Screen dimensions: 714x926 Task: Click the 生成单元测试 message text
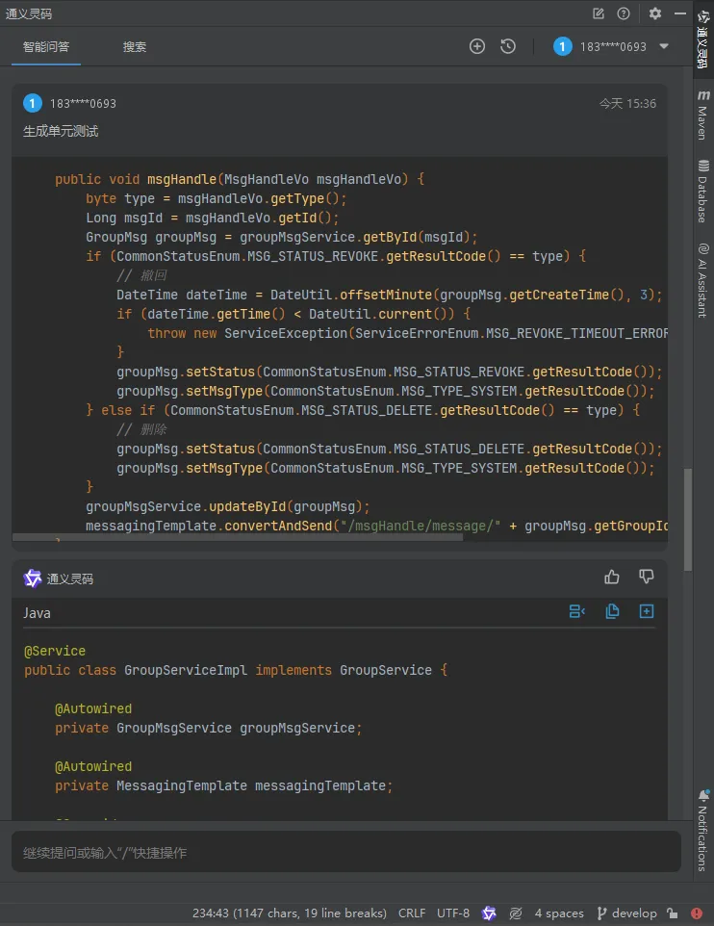coord(61,131)
